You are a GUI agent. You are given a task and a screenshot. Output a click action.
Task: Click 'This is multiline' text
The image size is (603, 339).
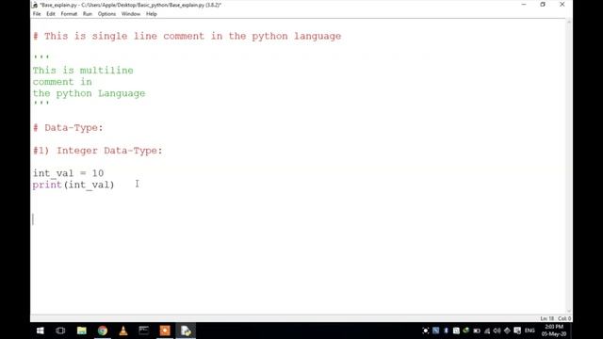83,71
